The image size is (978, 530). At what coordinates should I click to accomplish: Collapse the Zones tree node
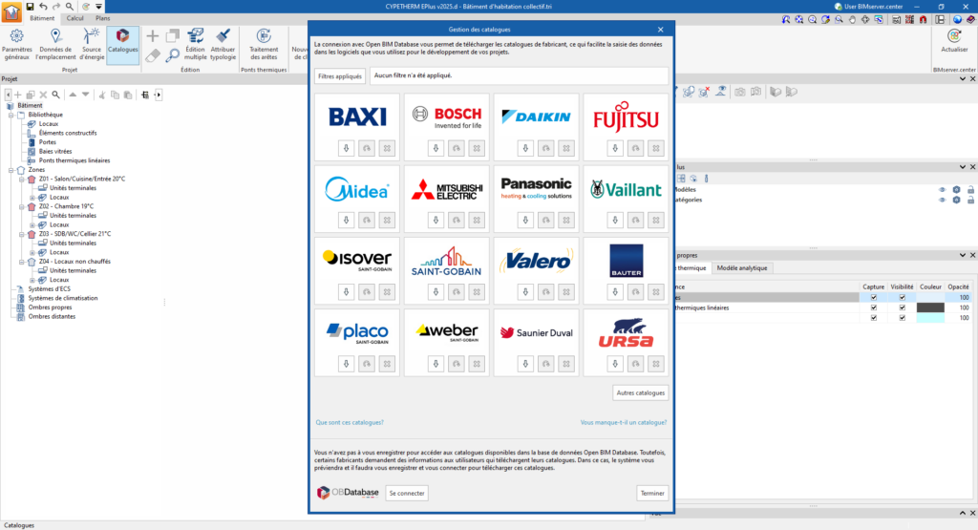tap(11, 170)
